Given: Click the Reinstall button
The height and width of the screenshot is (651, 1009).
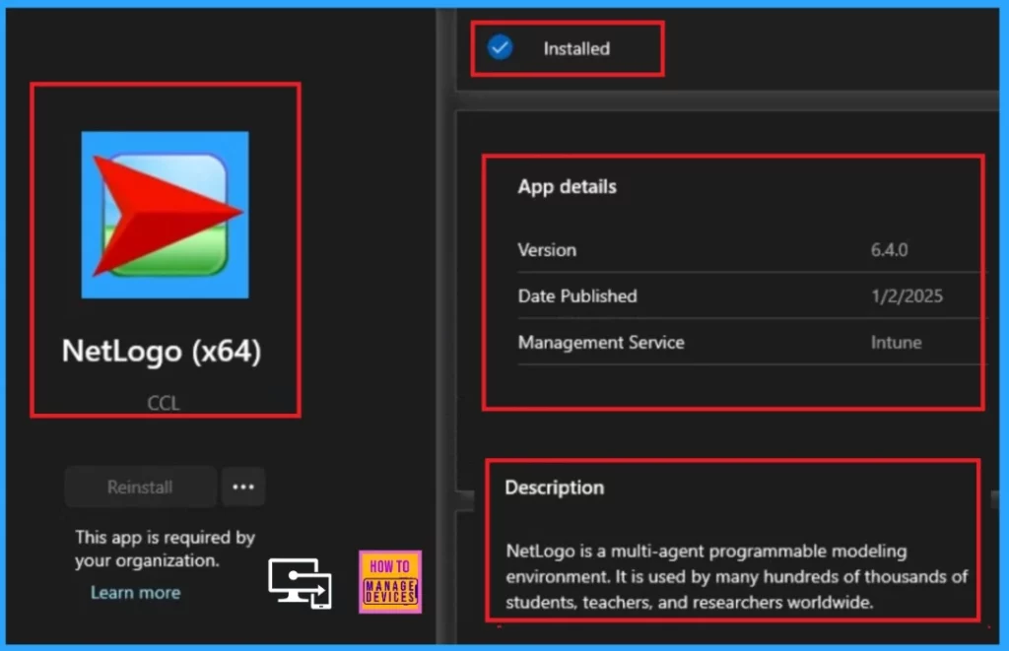Looking at the screenshot, I should coord(140,487).
